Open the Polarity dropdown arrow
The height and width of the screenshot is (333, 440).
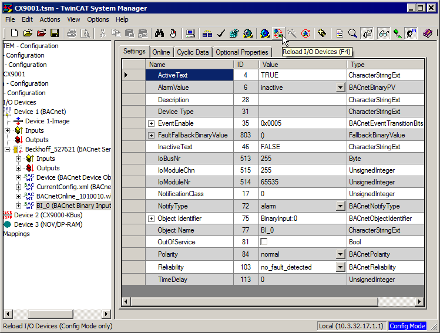click(340, 254)
